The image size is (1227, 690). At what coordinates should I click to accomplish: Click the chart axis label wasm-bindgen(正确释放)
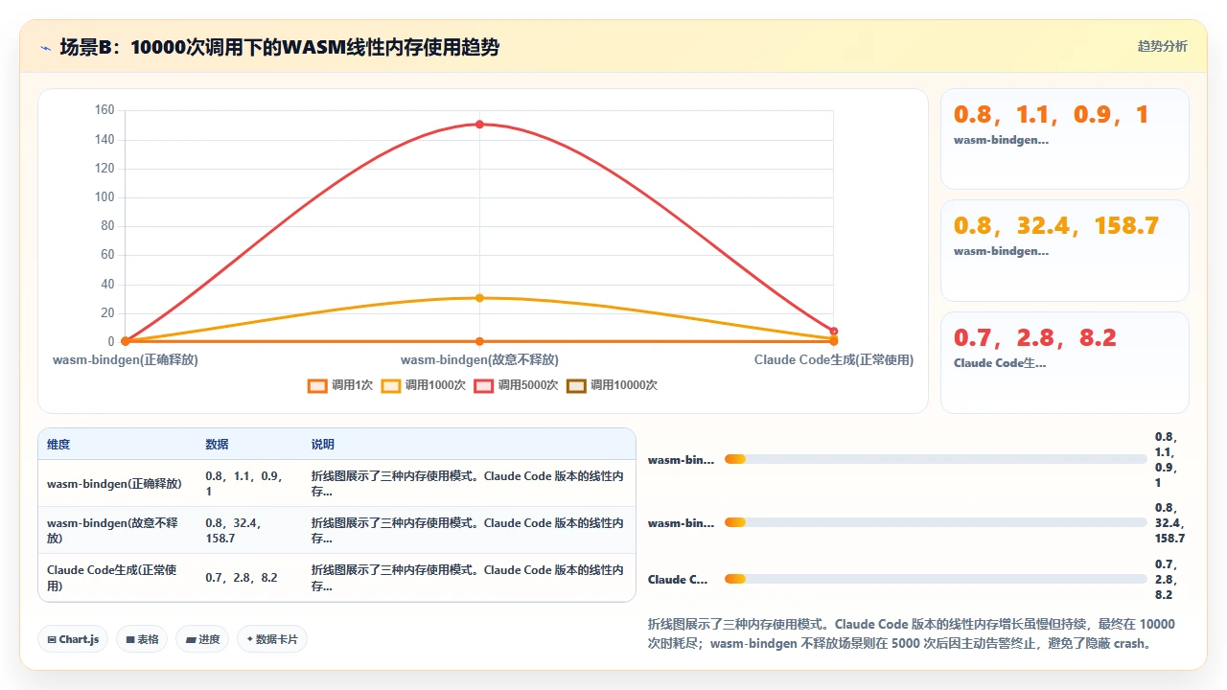(x=125, y=360)
